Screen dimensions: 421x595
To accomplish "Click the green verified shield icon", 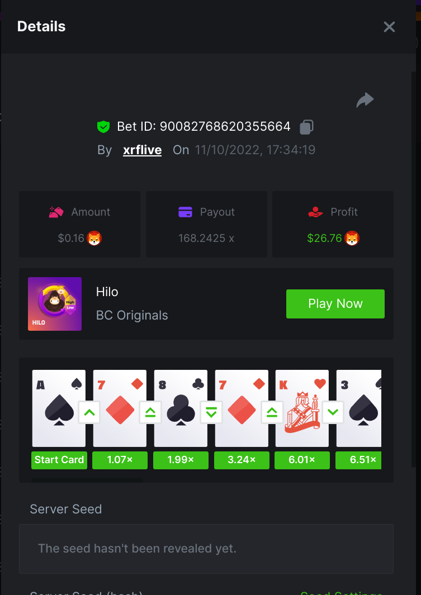I will (x=103, y=126).
